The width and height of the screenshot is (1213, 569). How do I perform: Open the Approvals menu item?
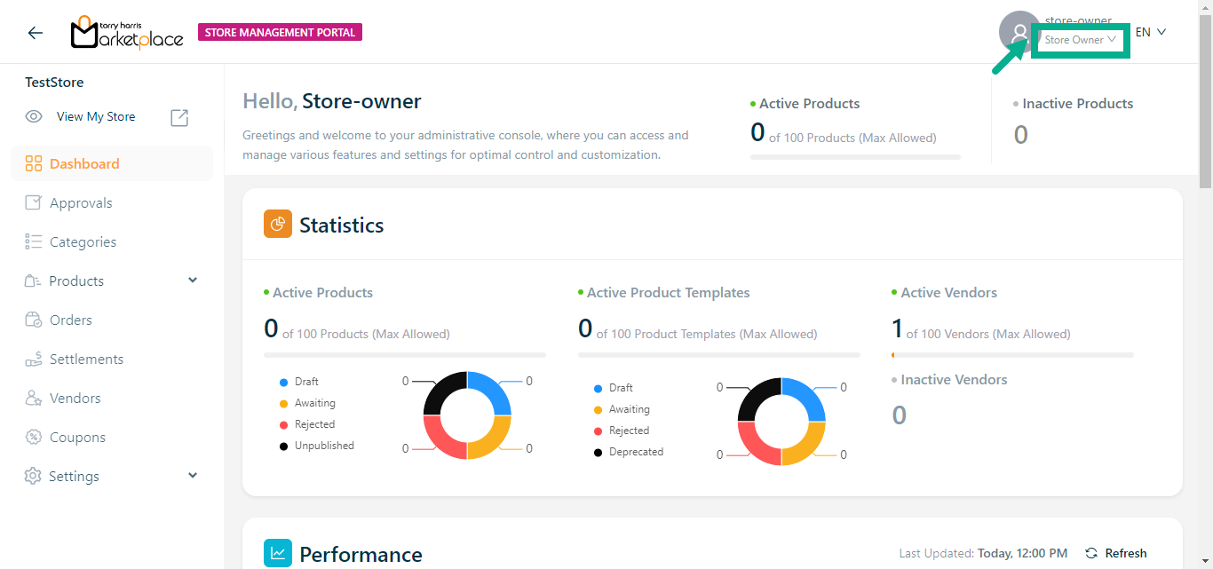coord(81,203)
